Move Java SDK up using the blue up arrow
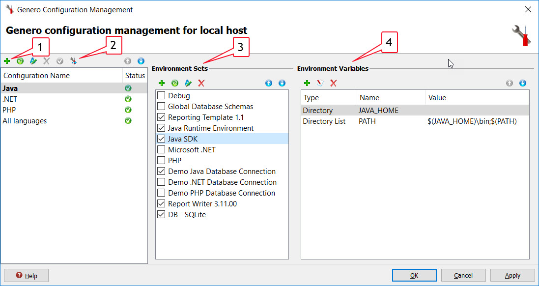Screen dimensions: 539x286 [x=269, y=83]
